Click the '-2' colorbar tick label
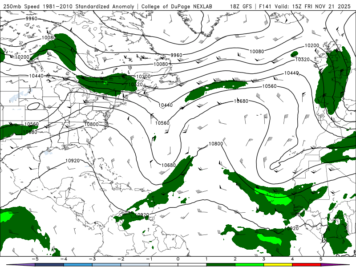Image resolution: width=356 pixels, height=267 pixels. [121, 259]
